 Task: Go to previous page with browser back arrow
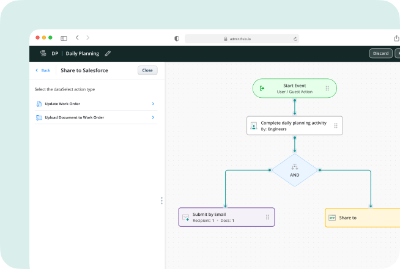(x=77, y=38)
